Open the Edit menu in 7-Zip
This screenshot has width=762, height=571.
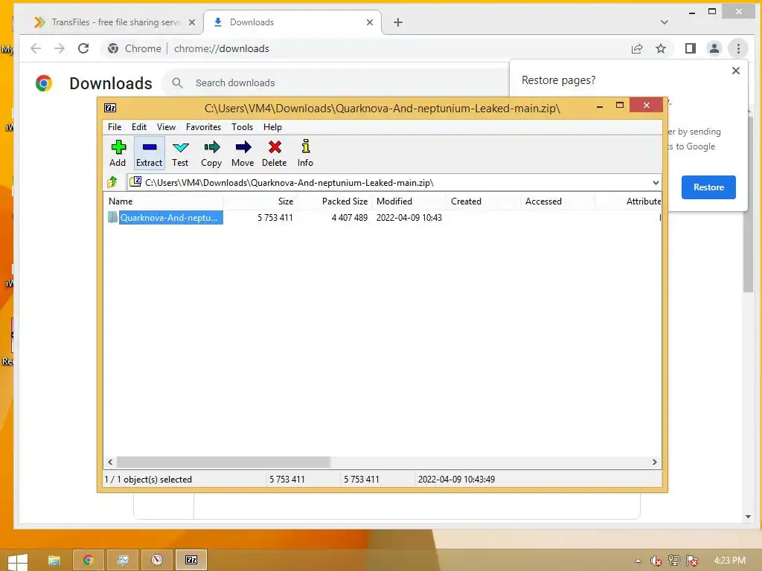[x=139, y=126]
